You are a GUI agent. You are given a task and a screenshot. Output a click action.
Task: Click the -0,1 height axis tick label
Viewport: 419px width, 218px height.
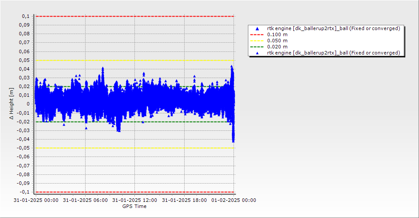[x=24, y=192]
